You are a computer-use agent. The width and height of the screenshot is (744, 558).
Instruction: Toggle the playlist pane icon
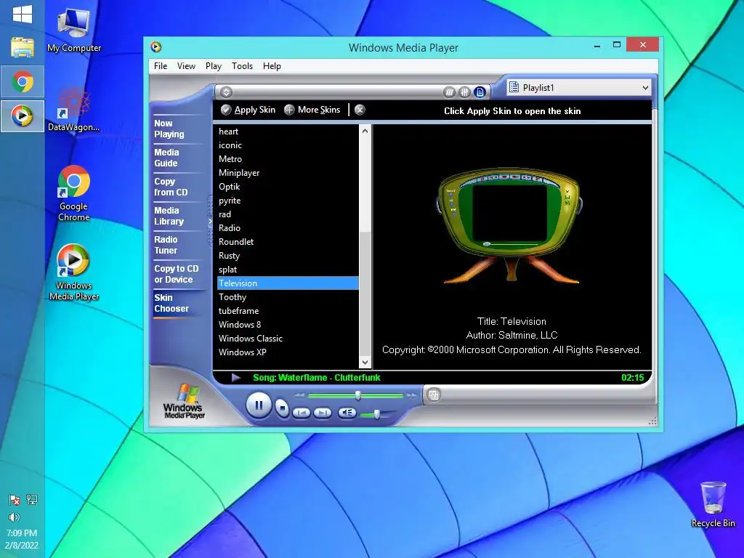[480, 92]
